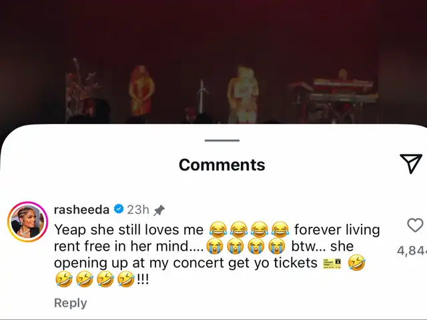Tap the paper plane share icon
The height and width of the screenshot is (320, 427).
click(411, 163)
